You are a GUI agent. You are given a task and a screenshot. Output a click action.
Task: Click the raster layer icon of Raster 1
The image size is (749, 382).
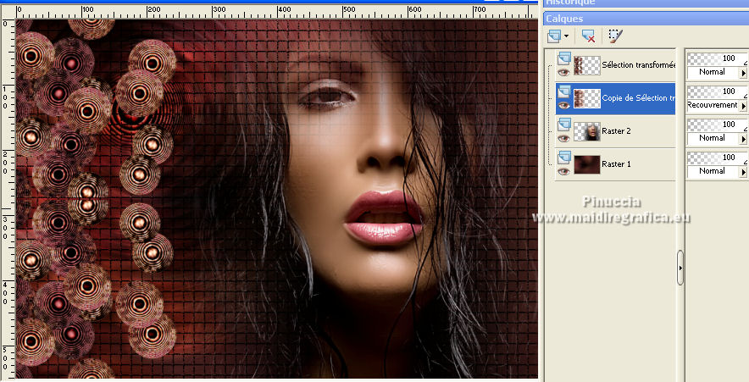tap(564, 157)
